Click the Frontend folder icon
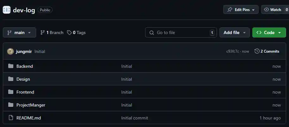This screenshot has height=127, width=289. 11,92
